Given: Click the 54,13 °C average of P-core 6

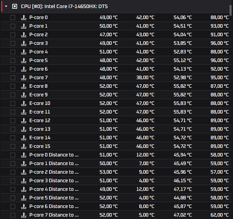Looking at the screenshot, I should [x=183, y=69].
